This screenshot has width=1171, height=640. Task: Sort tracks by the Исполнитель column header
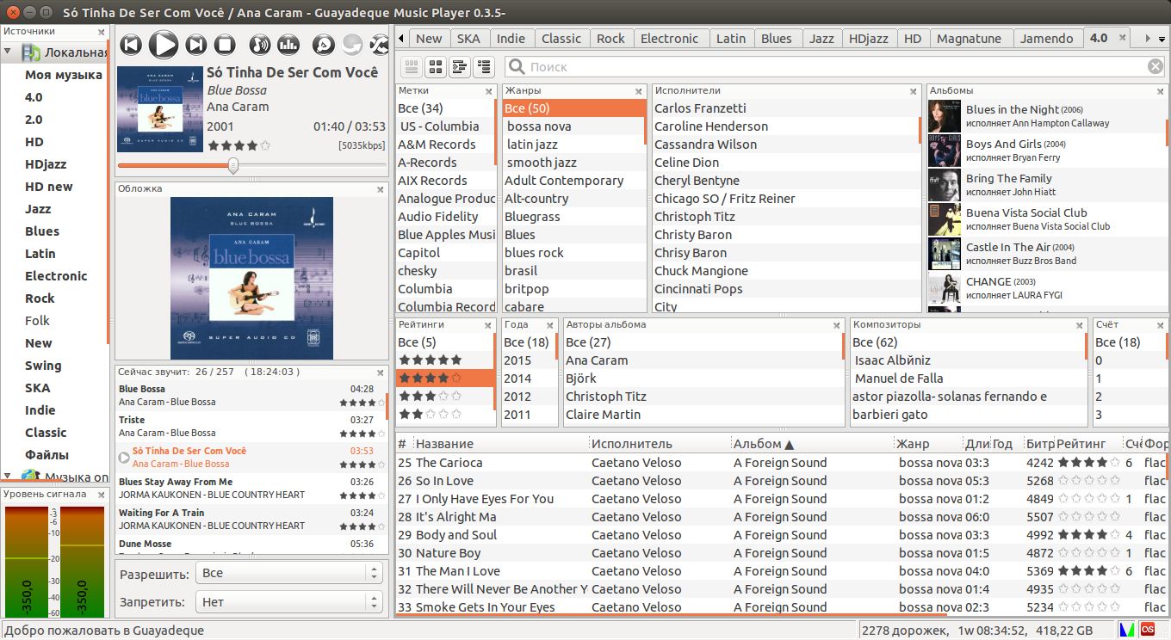click(632, 444)
